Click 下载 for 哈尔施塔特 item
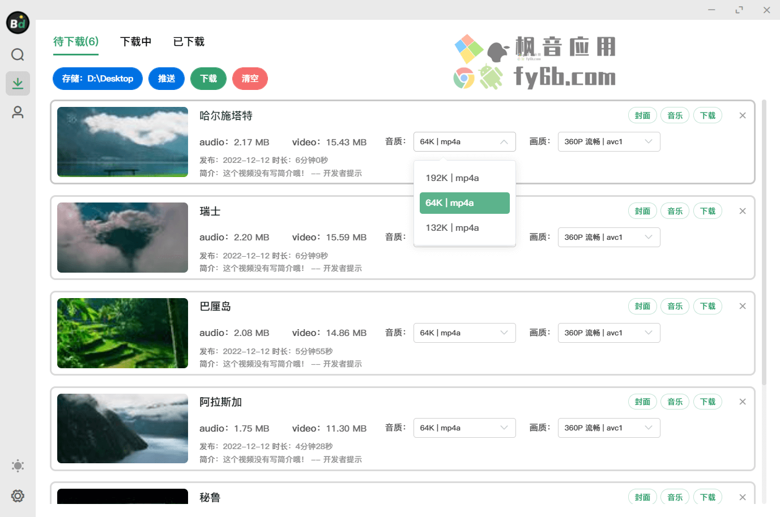 pyautogui.click(x=707, y=115)
